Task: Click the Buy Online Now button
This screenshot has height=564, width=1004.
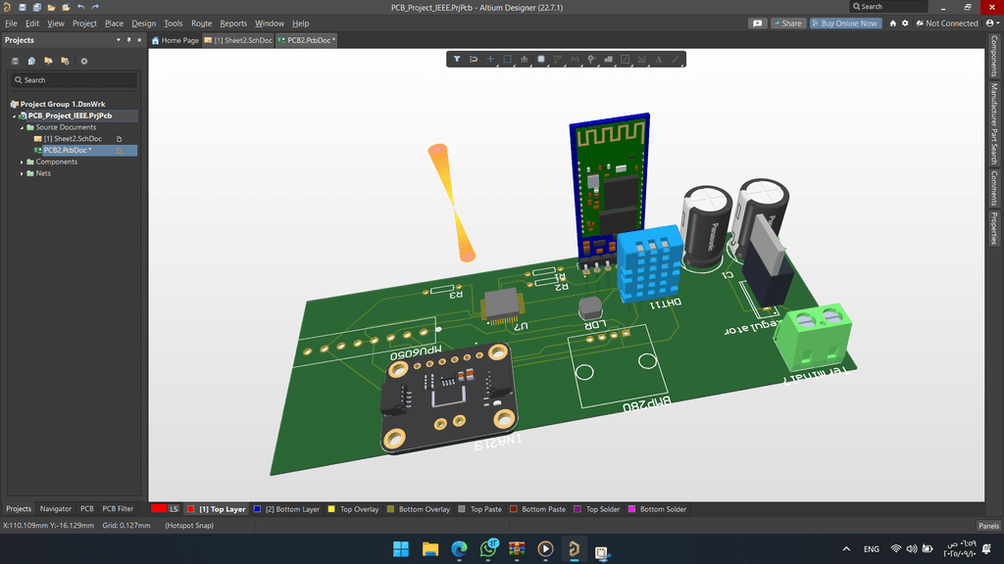Action: [845, 23]
